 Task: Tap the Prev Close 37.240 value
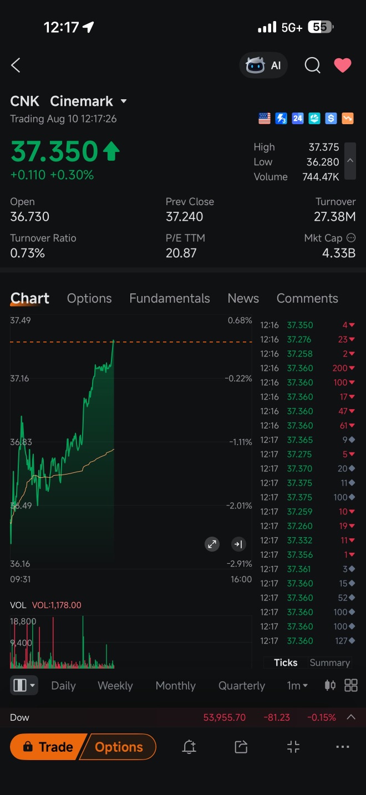click(184, 217)
